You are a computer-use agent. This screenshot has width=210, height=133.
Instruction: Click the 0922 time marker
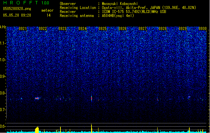tap(43, 29)
